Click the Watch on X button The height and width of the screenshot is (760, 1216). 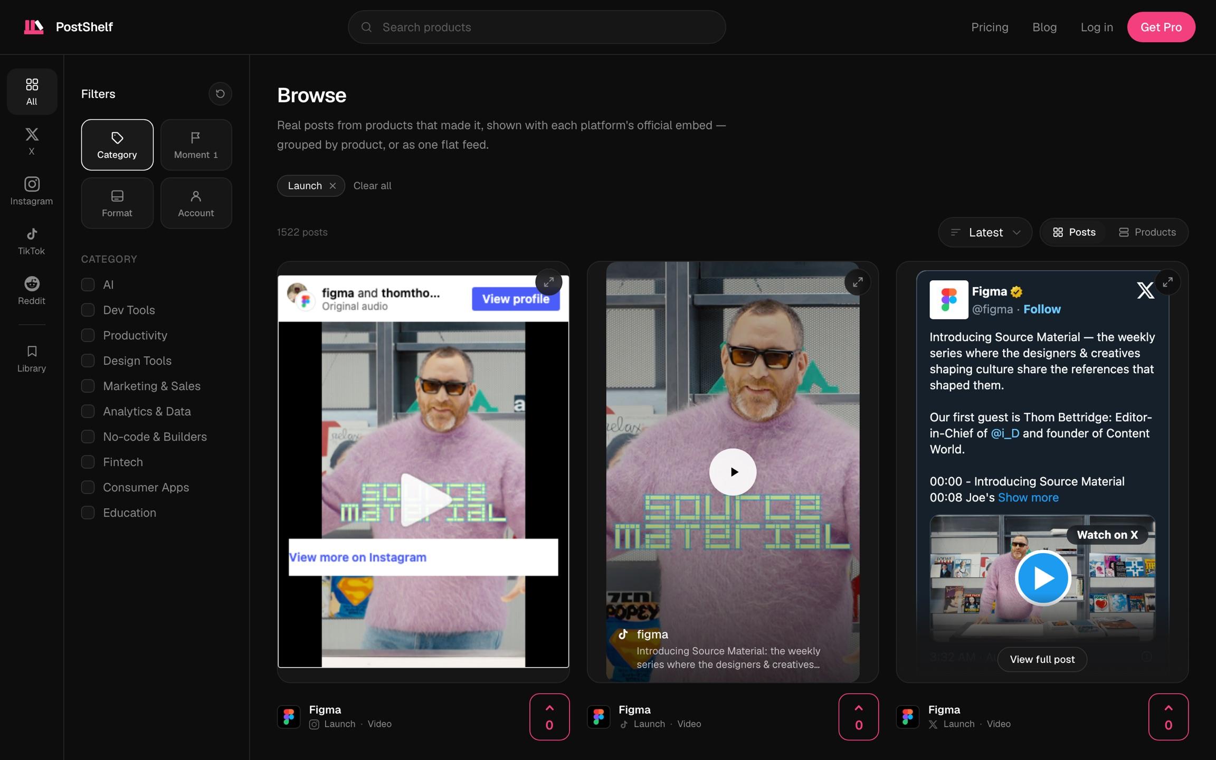coord(1107,535)
